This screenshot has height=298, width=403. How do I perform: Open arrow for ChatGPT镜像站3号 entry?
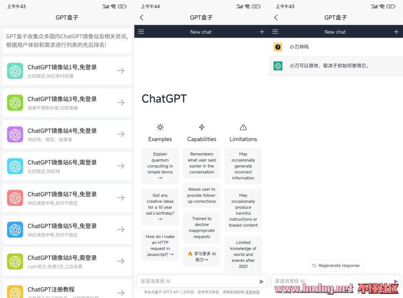point(121,103)
